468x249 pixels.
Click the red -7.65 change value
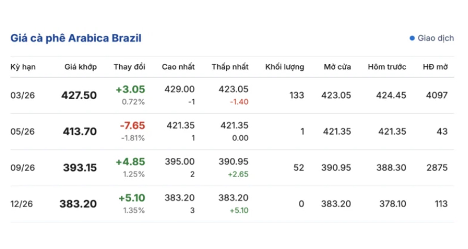click(132, 125)
